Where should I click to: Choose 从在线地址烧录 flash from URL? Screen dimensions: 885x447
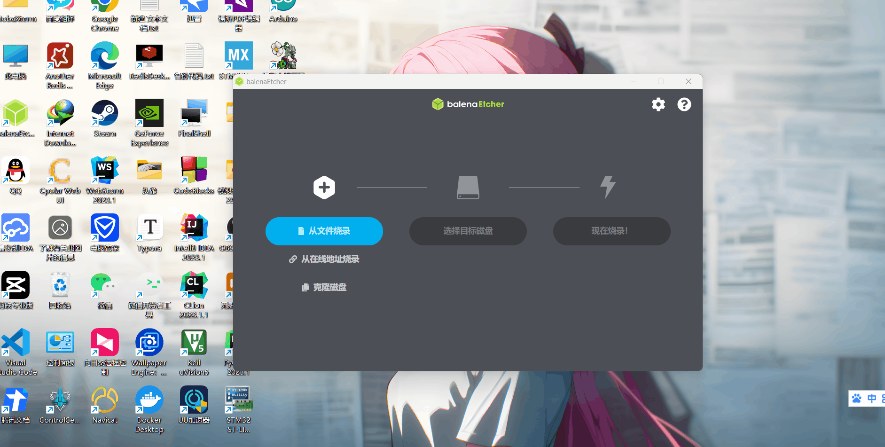pyautogui.click(x=324, y=259)
